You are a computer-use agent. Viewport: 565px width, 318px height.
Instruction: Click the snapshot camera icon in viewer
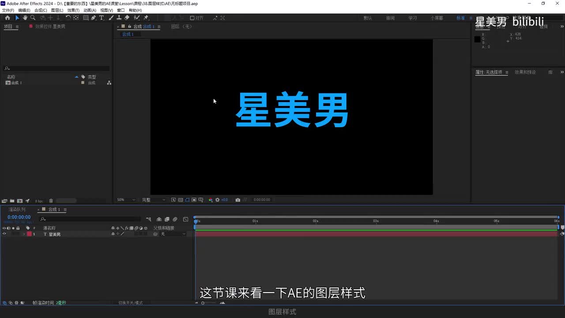[x=237, y=200]
